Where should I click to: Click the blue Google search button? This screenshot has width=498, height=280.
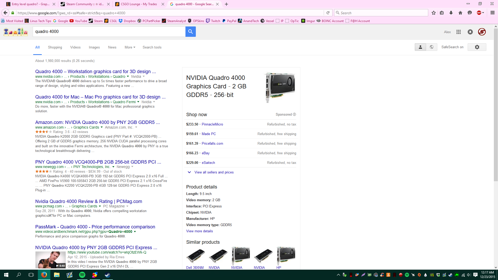point(190,32)
